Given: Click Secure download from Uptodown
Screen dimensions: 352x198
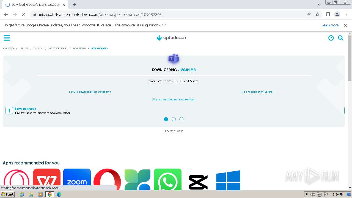Looking at the screenshot, I should click(x=90, y=92).
